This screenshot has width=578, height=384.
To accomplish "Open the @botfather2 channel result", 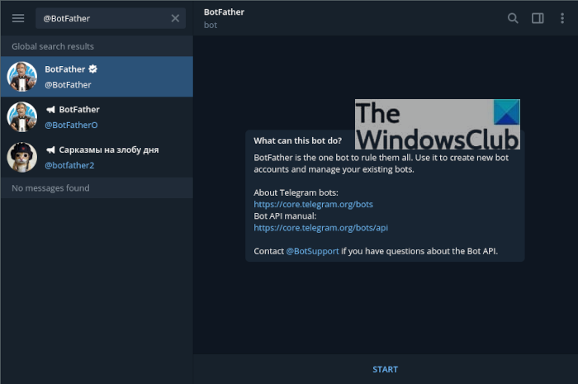I will point(97,158).
